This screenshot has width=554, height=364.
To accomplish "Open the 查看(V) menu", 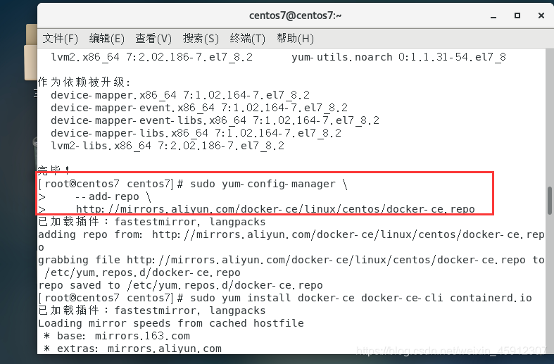I will pos(153,38).
